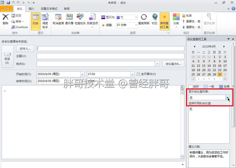
Task: Check the All day event (全天事件) box
Action: point(138,74)
